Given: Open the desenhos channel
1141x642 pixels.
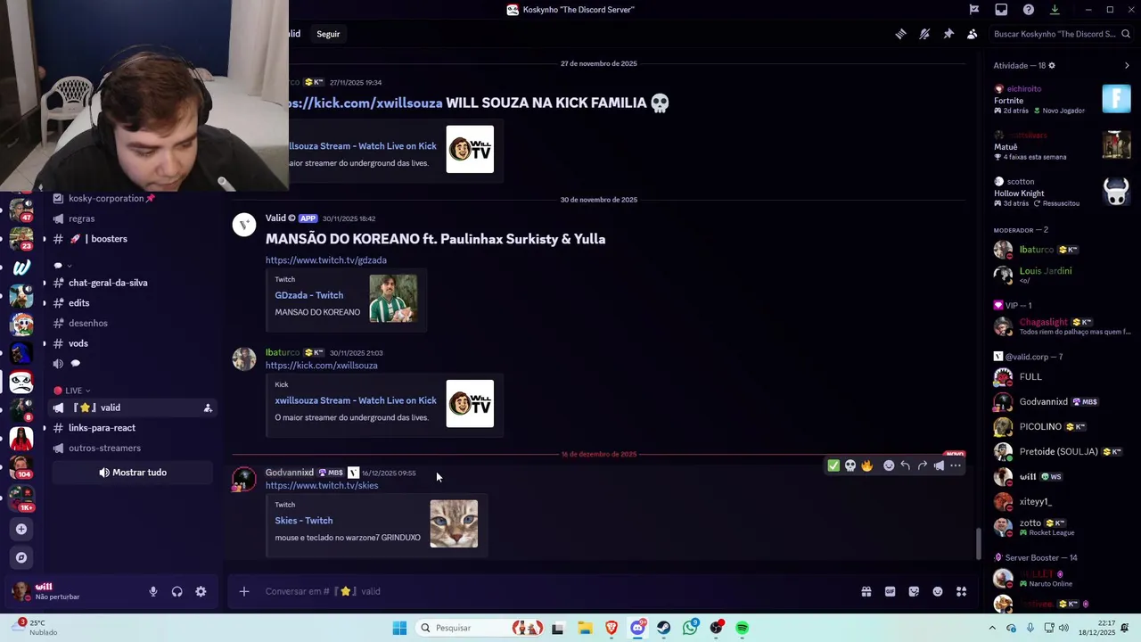Looking at the screenshot, I should (133, 324).
